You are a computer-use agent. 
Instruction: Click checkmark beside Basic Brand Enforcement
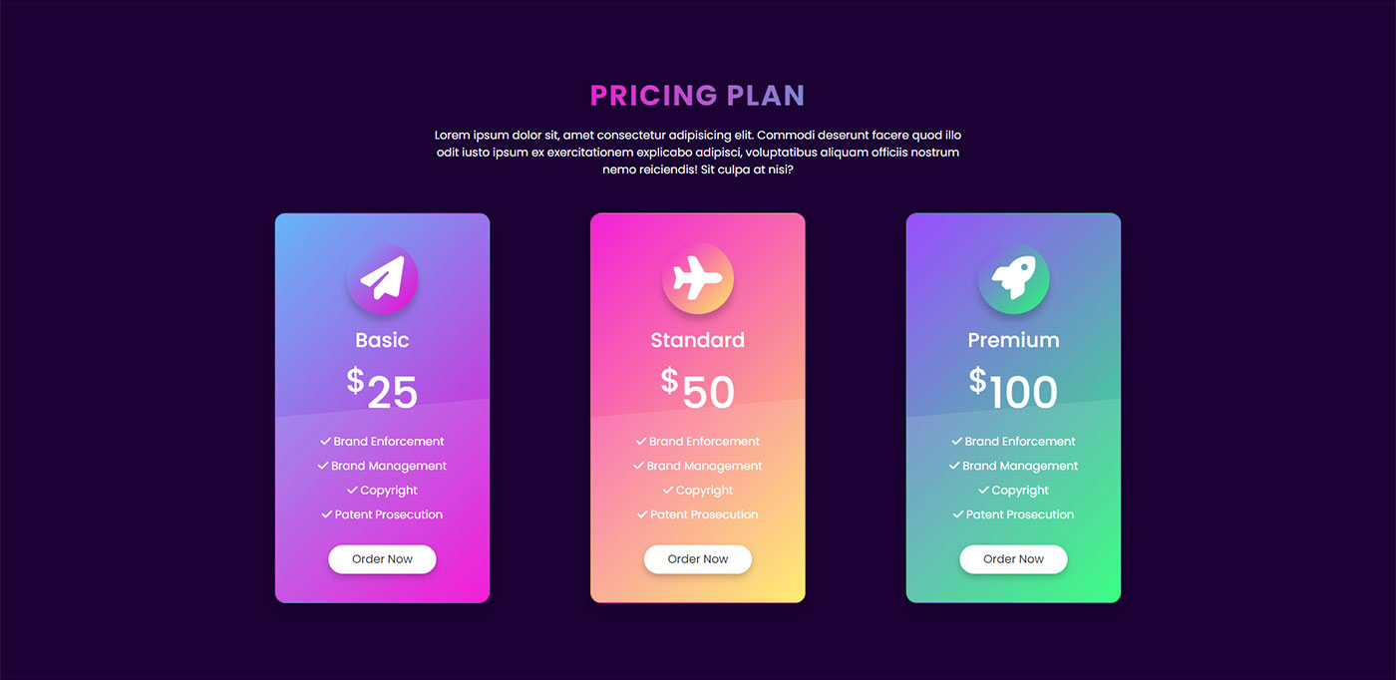pos(325,441)
